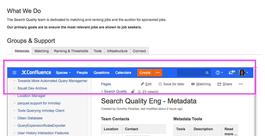Open the Olsen Database sidebar link
The width and height of the screenshot is (265, 136).
click(30, 118)
